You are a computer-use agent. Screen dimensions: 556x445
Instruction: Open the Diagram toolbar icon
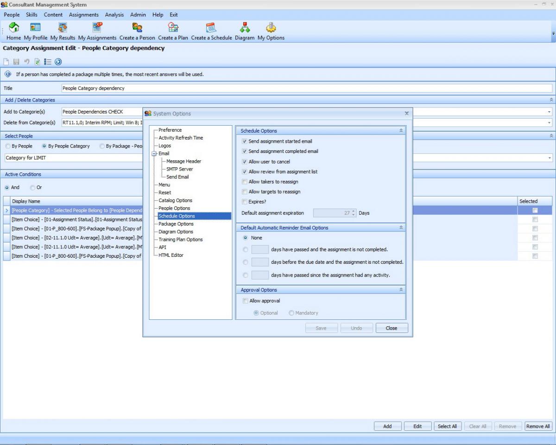(x=245, y=28)
